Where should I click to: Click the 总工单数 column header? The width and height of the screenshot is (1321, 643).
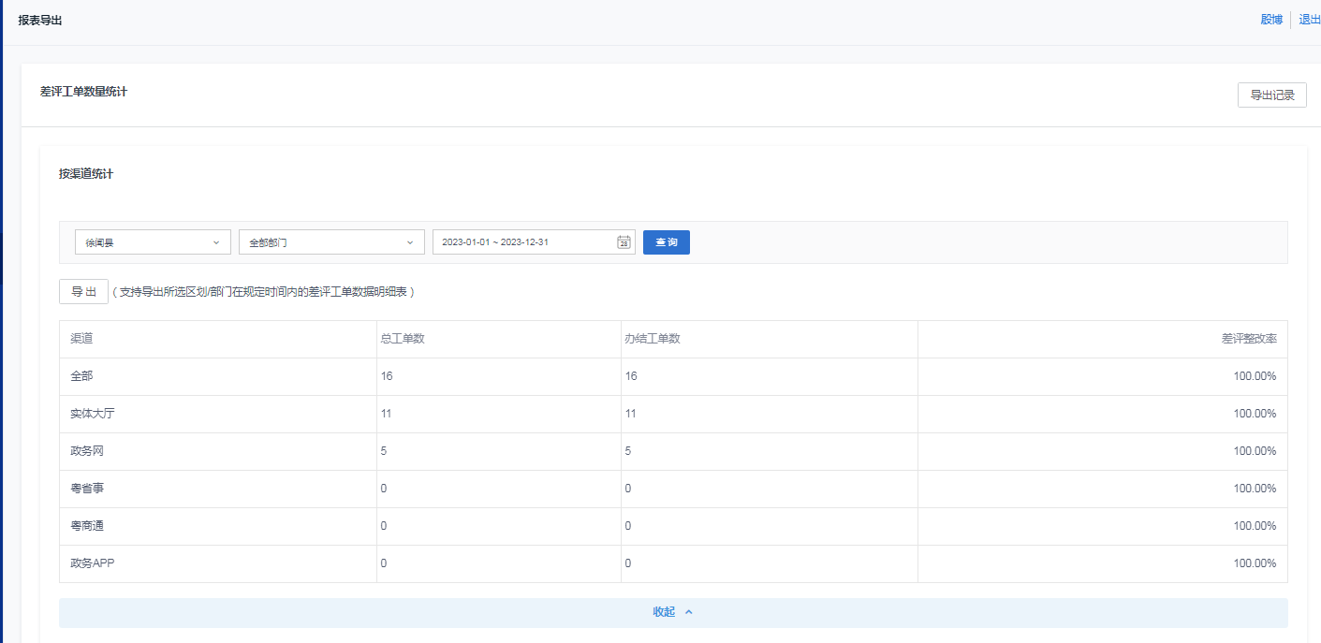tap(403, 339)
